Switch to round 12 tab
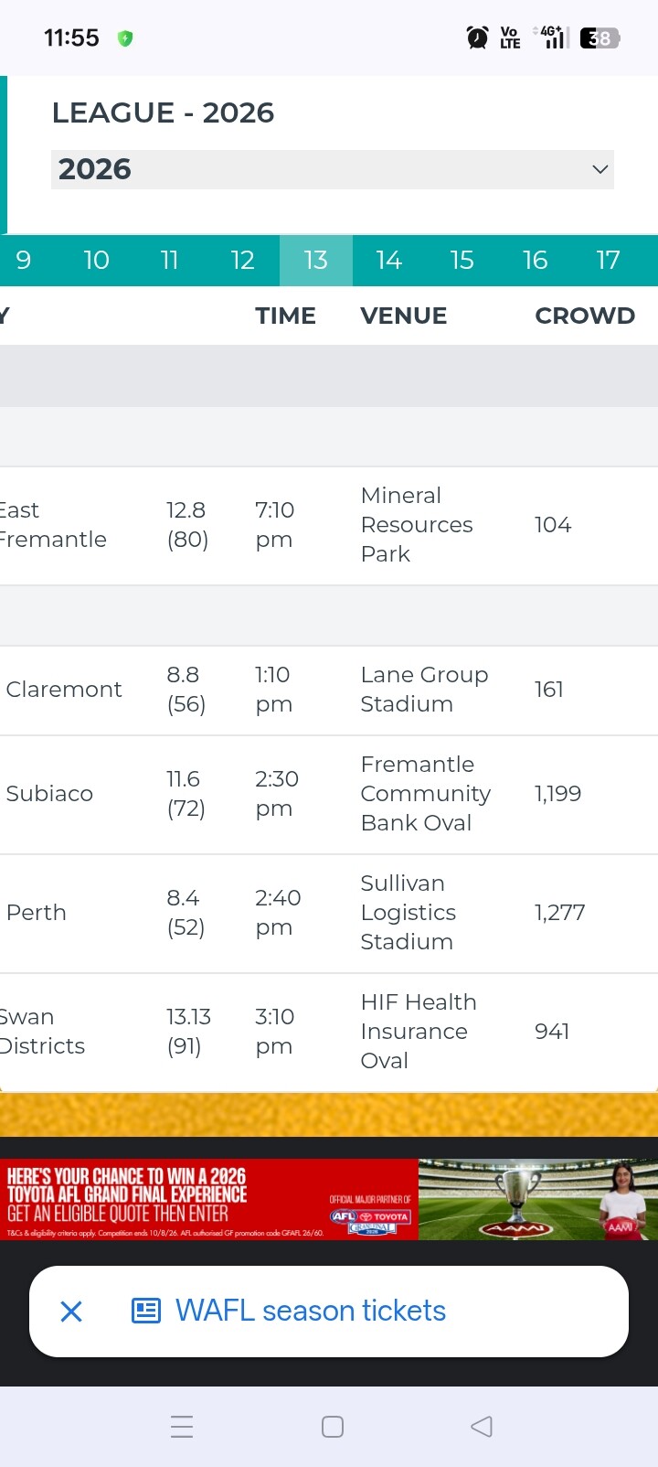Screen dimensions: 658x1467 [x=243, y=261]
